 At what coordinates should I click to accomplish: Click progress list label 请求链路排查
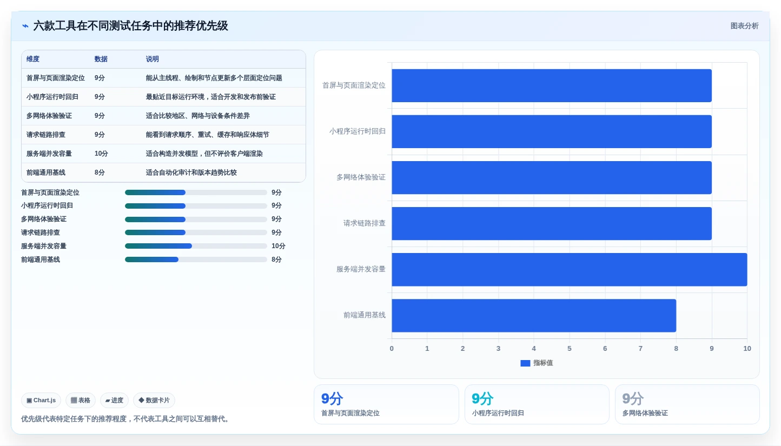[41, 232]
